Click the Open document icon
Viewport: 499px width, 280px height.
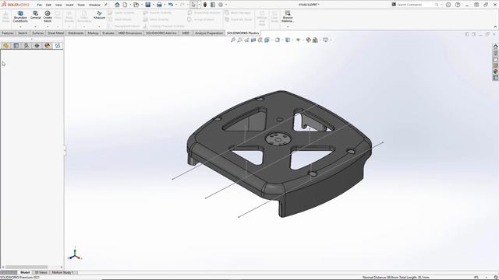coord(136,5)
